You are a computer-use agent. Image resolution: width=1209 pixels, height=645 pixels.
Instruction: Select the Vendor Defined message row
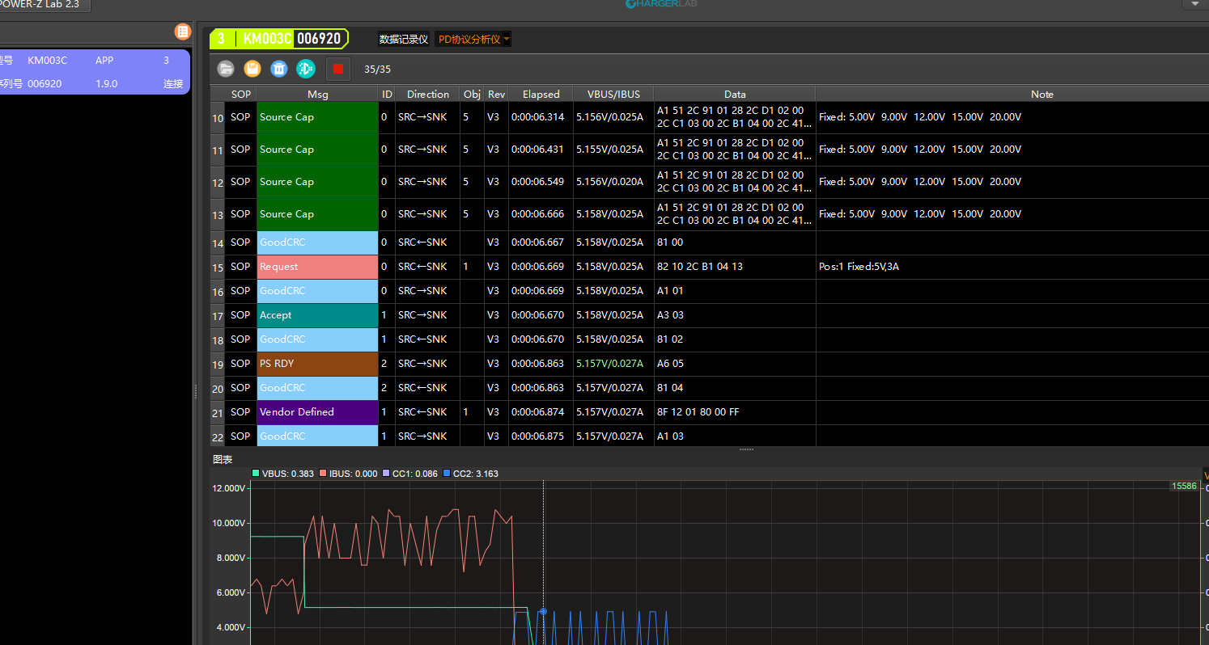317,412
